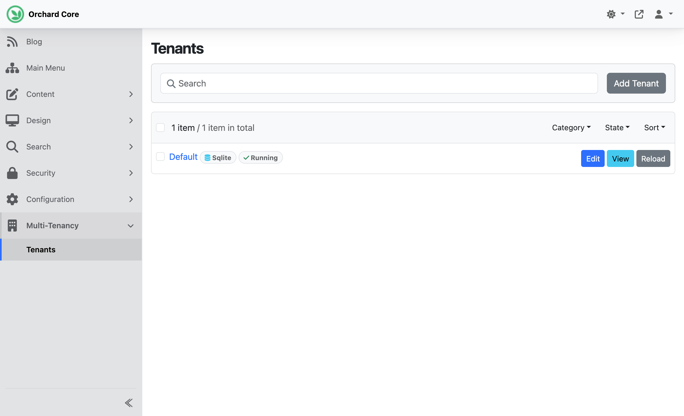Screen dimensions: 684x416
Task: Click the Tenants page heading
Action: point(177,48)
